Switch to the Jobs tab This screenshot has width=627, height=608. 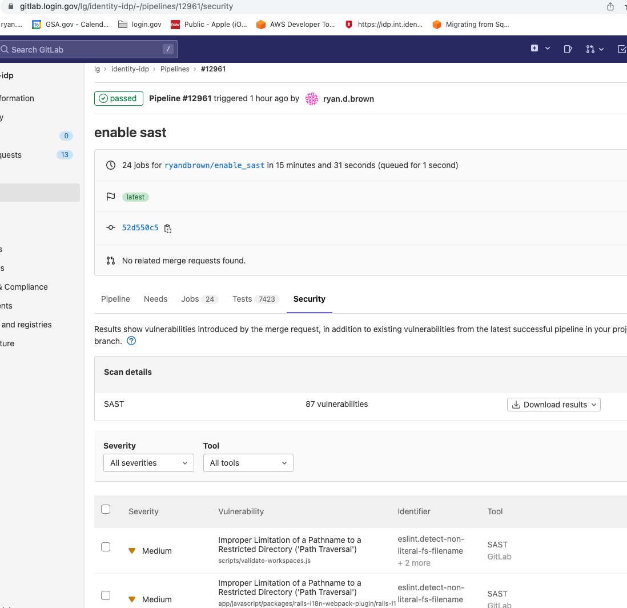(199, 299)
